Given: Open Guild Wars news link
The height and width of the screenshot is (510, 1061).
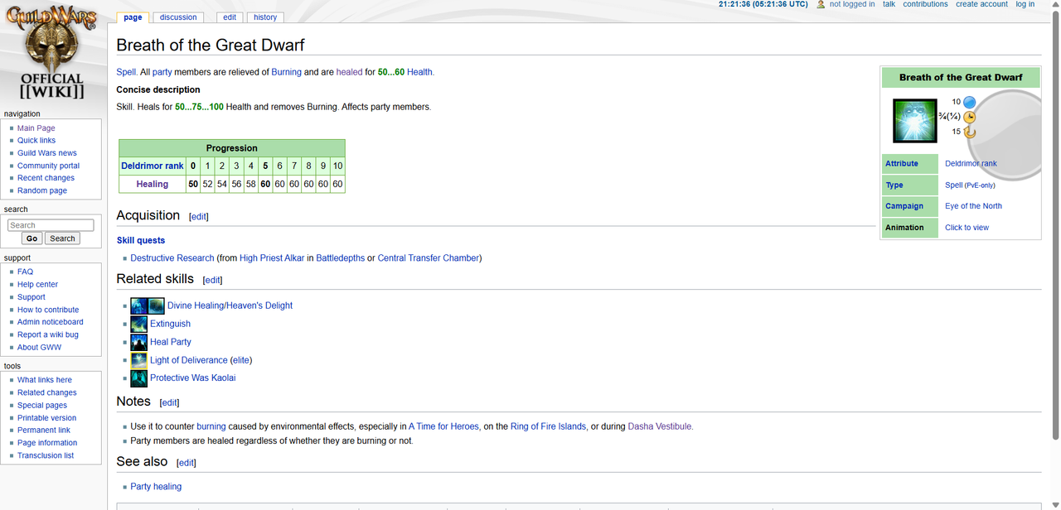Looking at the screenshot, I should (x=47, y=153).
